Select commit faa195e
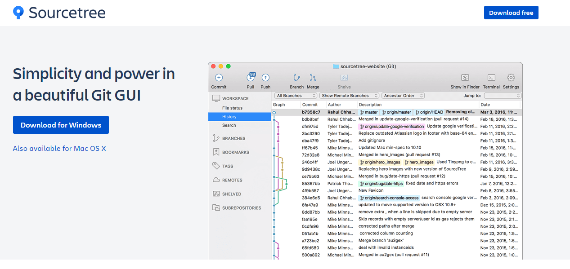 click(x=397, y=219)
